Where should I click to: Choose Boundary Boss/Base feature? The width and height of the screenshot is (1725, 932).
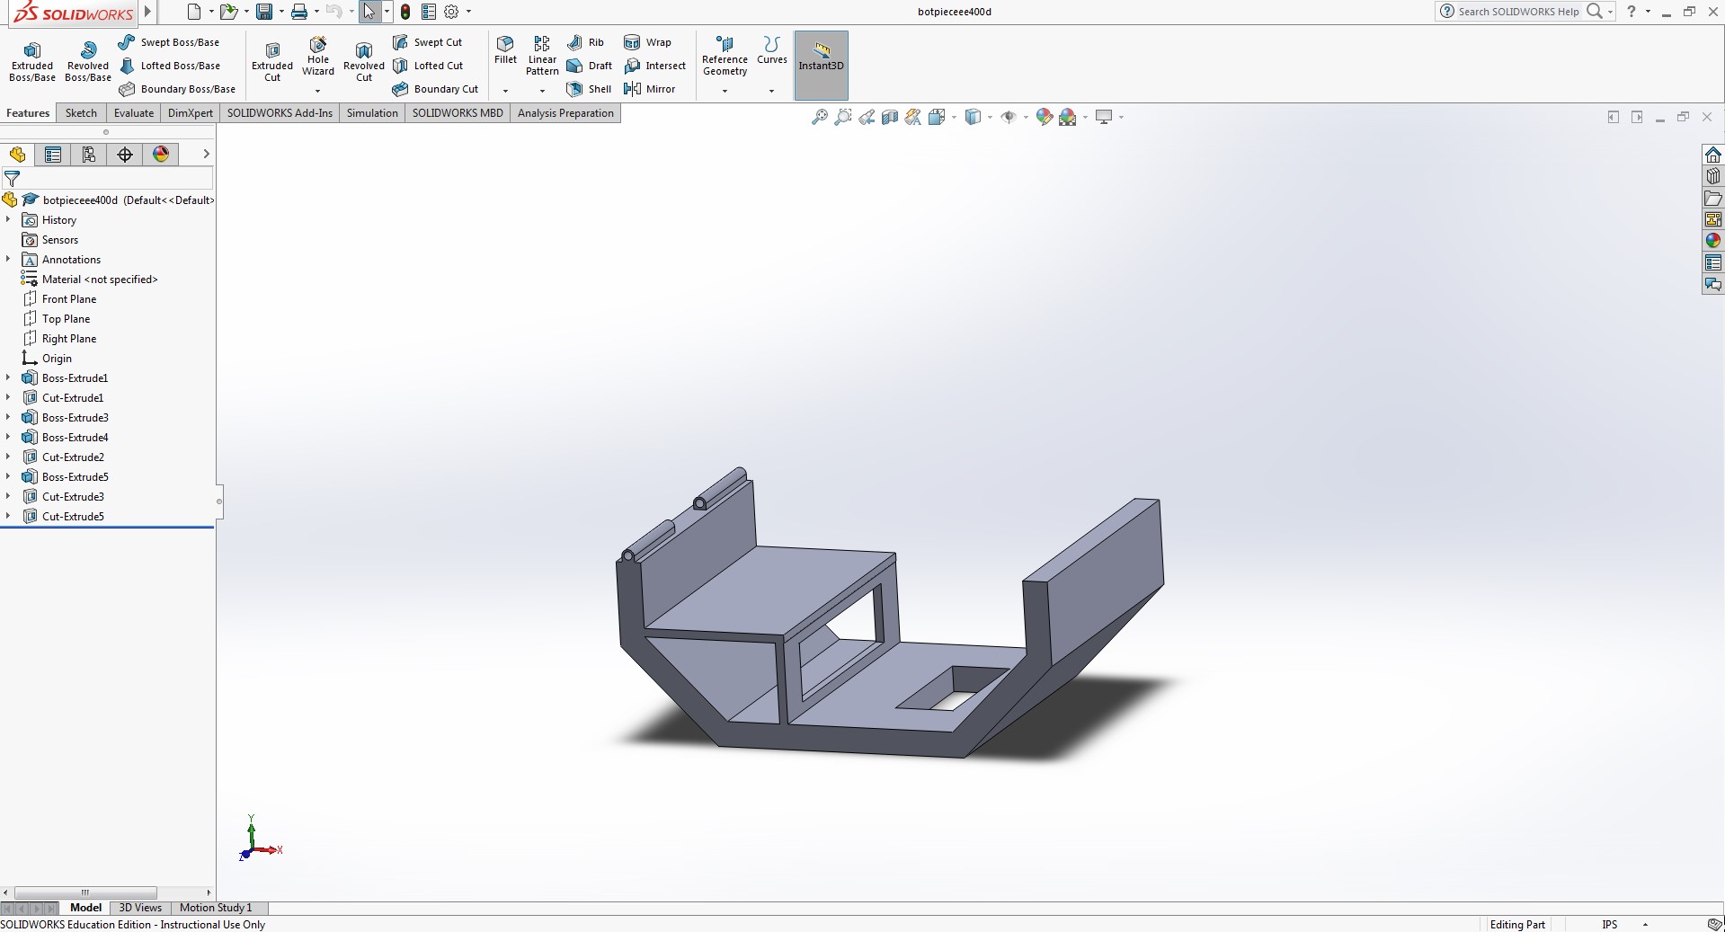[177, 89]
